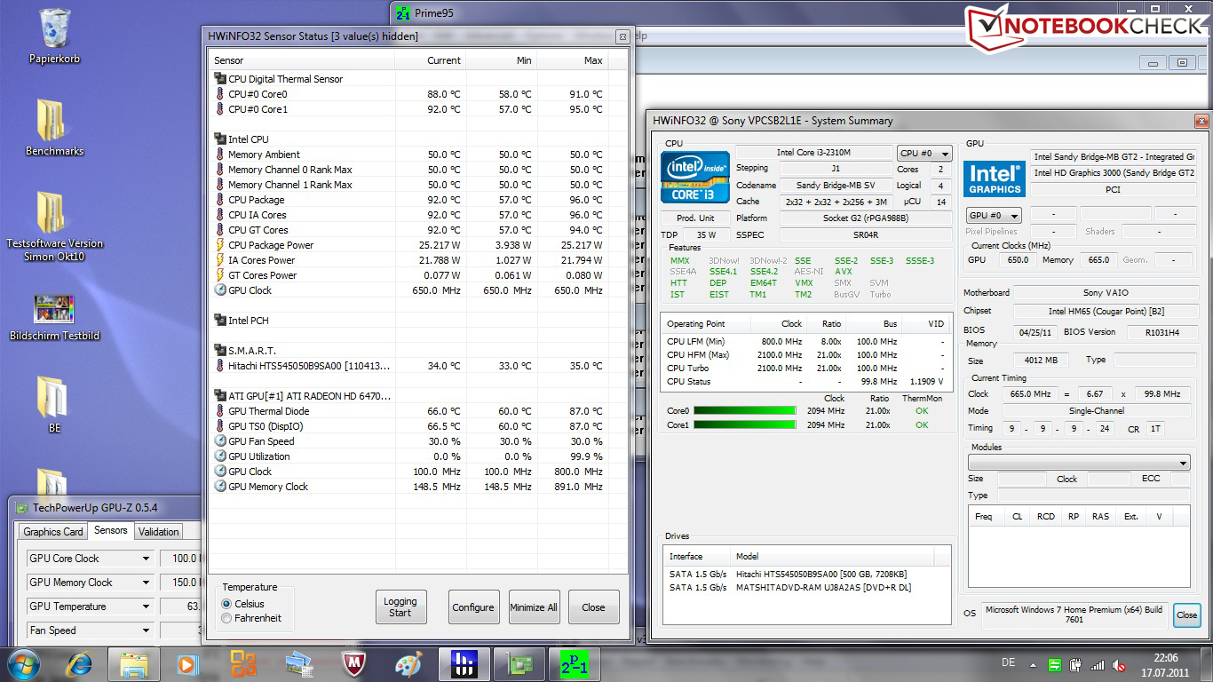Click the MATSHITADVD-RAM drive entry

pyautogui.click(x=806, y=588)
